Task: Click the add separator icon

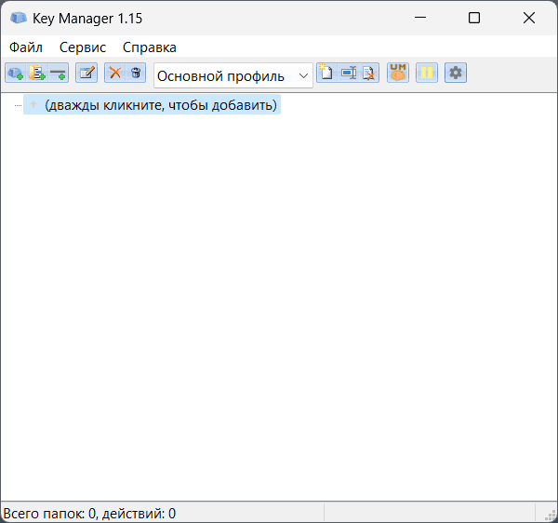Action: click(58, 73)
